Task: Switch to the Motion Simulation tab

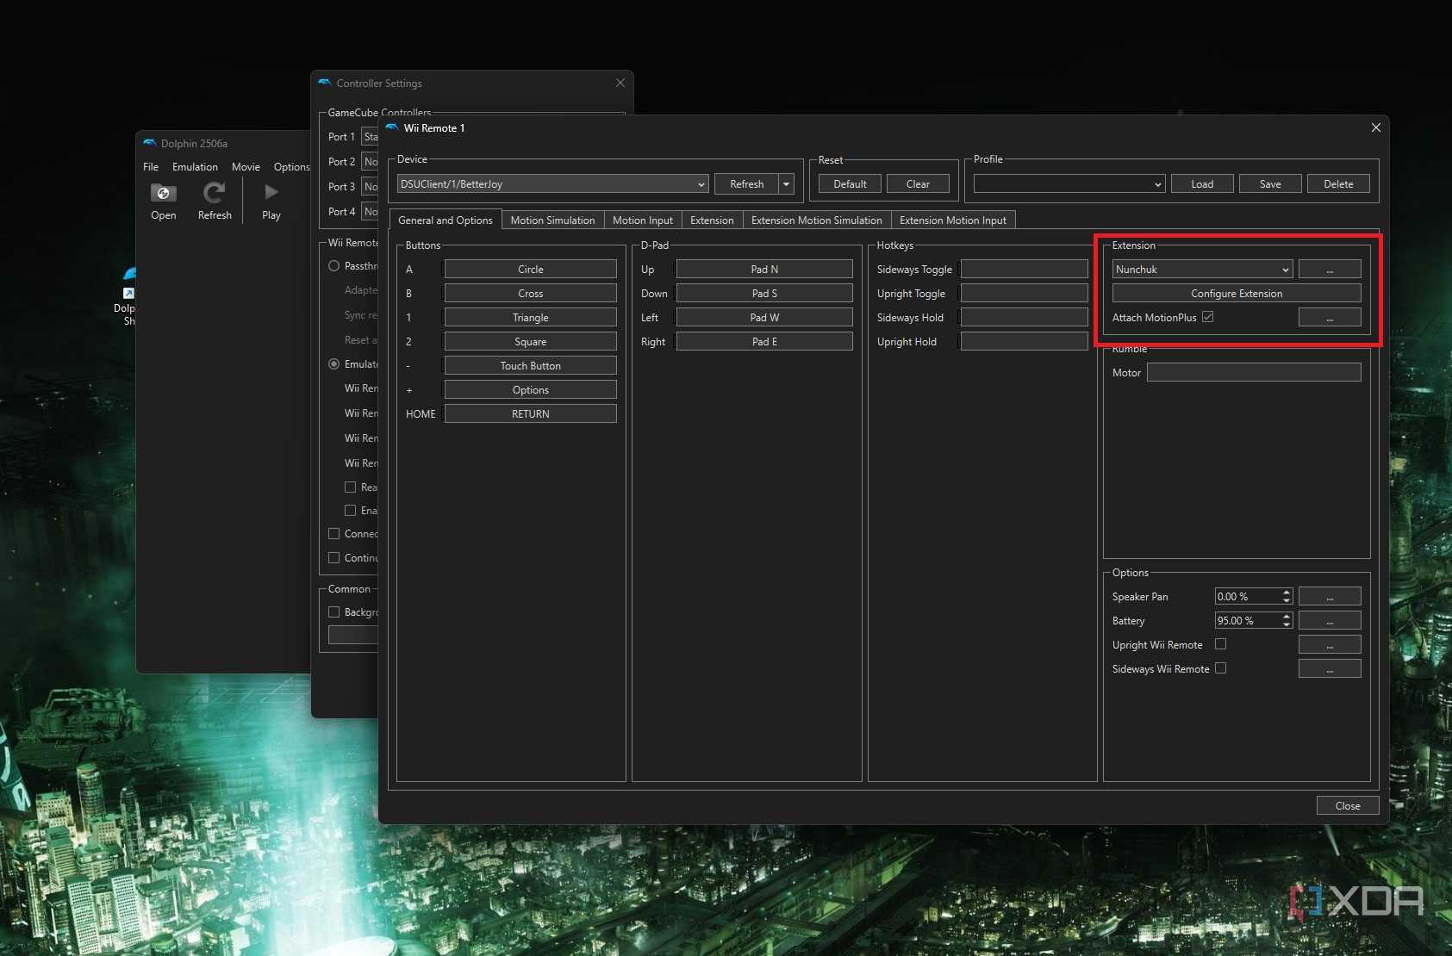Action: pos(552,220)
